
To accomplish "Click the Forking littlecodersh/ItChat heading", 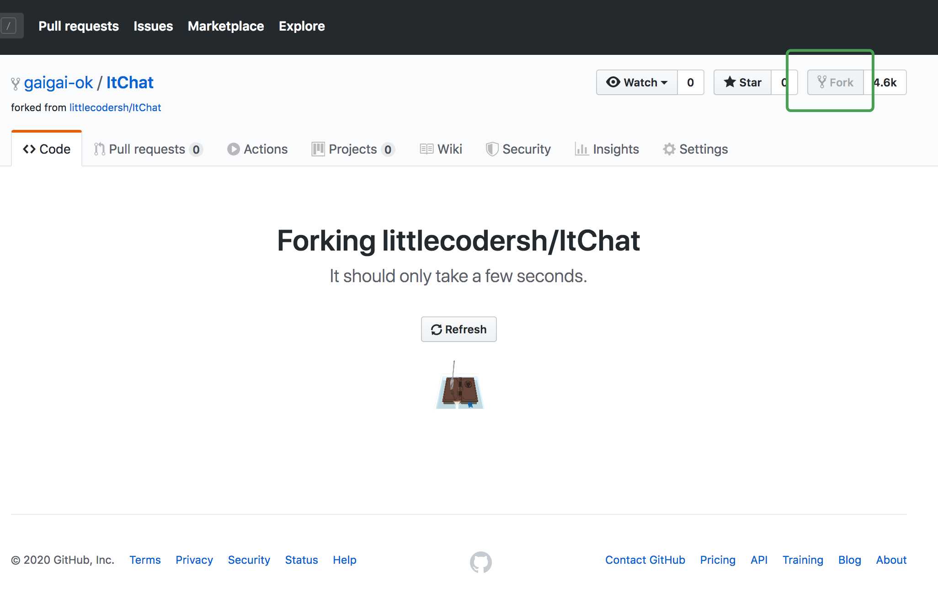I will coord(458,241).
